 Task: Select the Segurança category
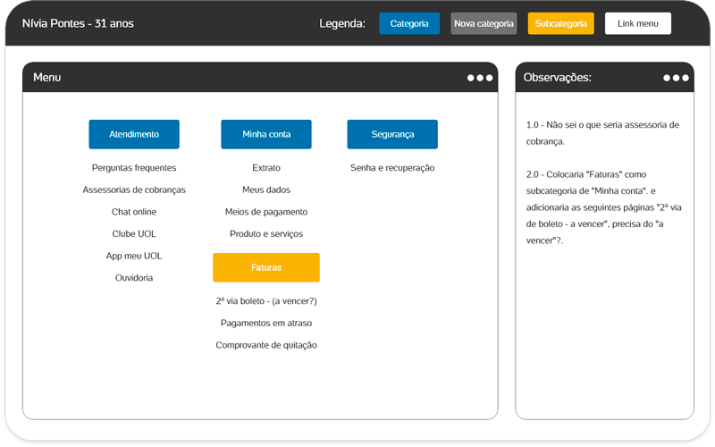pos(392,134)
